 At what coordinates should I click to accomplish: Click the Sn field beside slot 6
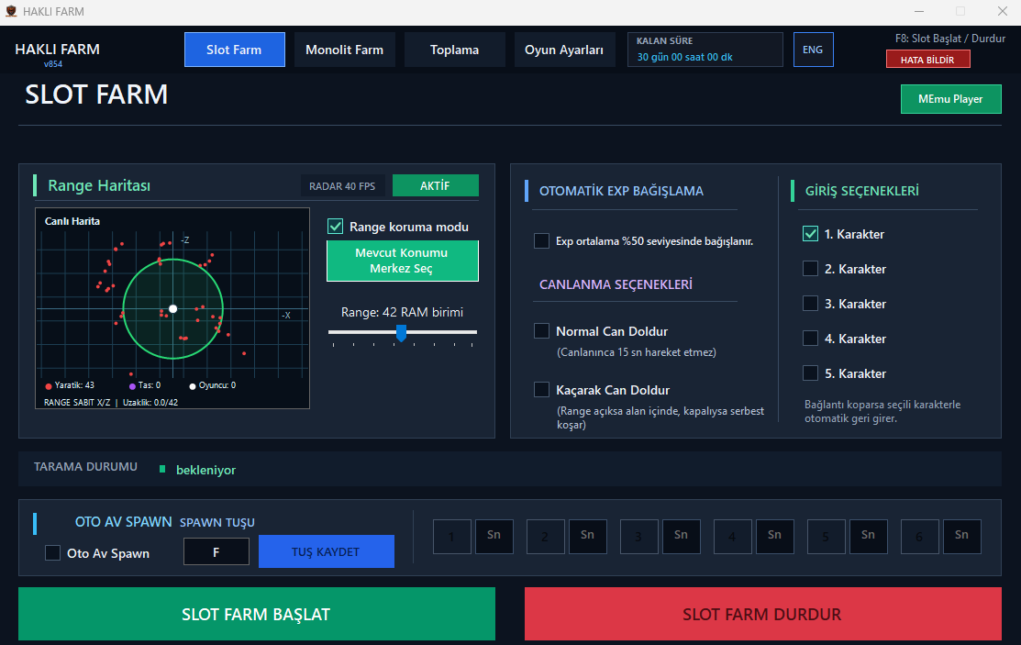(961, 537)
